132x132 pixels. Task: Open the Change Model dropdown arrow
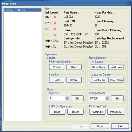pos(107,98)
